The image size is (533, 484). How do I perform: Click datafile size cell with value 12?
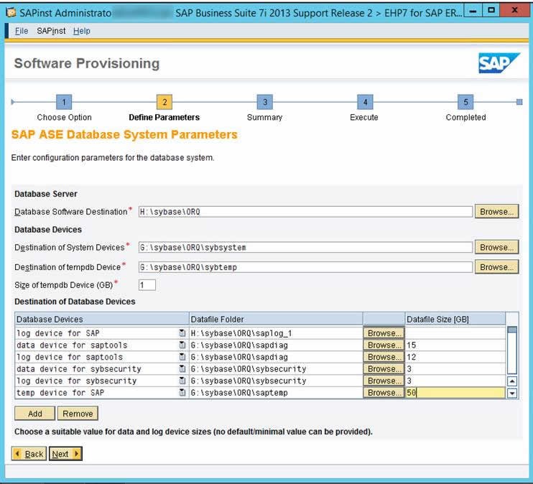click(455, 357)
